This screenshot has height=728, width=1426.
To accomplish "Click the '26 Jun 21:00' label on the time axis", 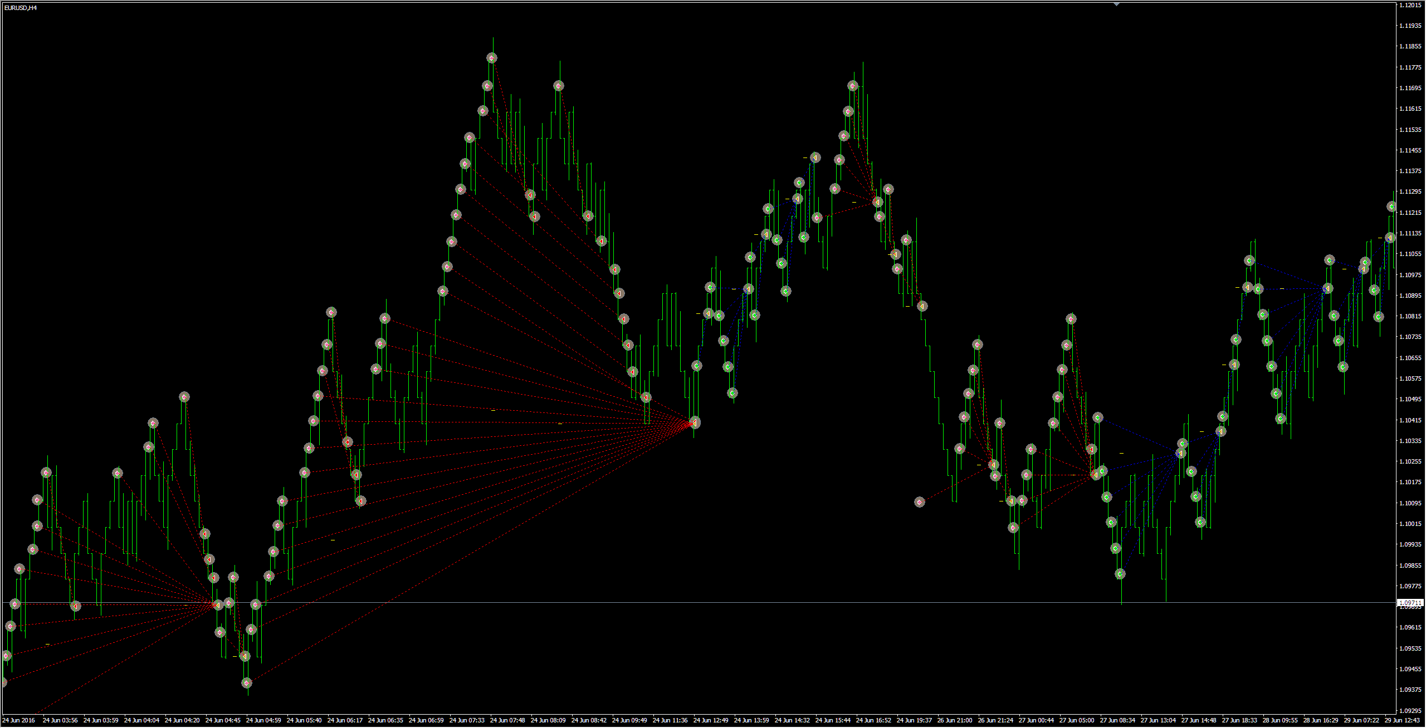I will coord(955,720).
